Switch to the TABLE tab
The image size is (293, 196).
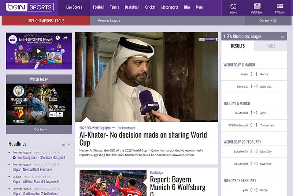pos(271,46)
